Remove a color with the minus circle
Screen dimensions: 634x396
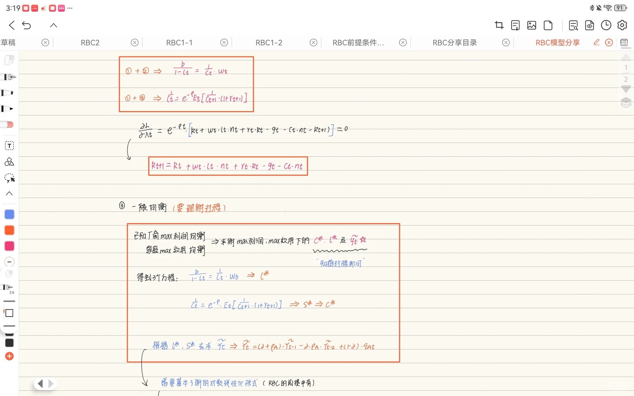tap(9, 262)
